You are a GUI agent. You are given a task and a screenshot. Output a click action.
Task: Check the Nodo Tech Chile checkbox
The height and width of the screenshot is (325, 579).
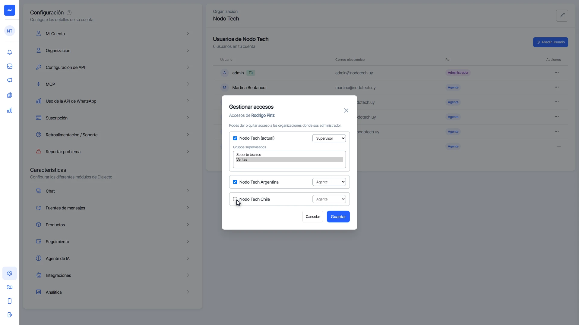(x=235, y=199)
